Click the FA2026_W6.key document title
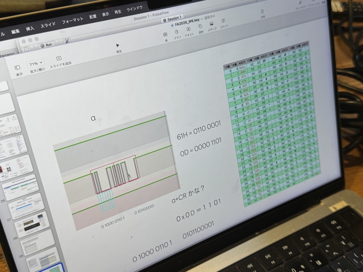 tap(187, 23)
